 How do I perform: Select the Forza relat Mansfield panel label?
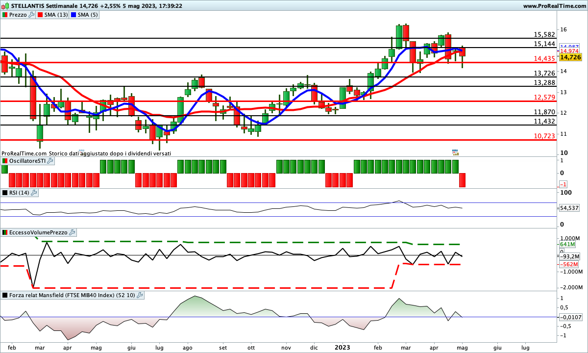coord(73,295)
